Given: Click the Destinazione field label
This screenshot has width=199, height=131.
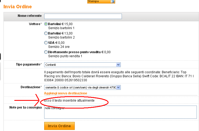Looking at the screenshot, I should pyautogui.click(x=31, y=87).
